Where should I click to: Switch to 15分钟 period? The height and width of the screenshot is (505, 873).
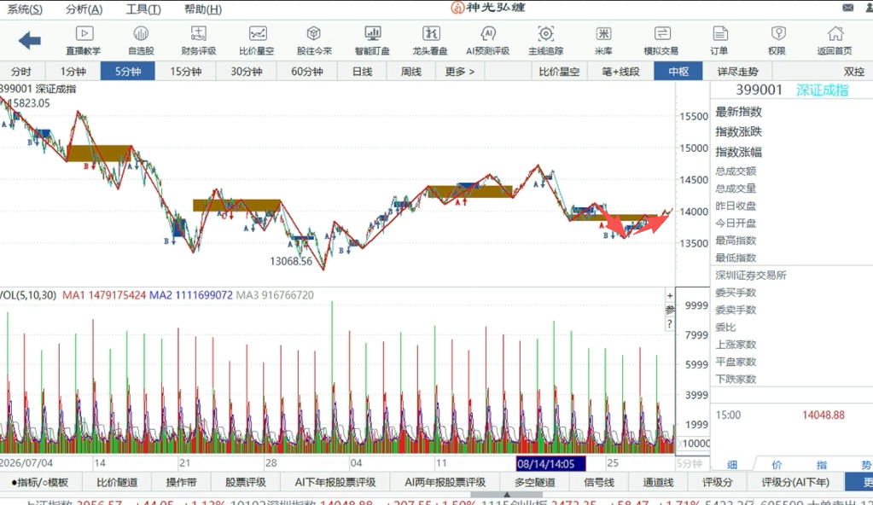(x=185, y=72)
